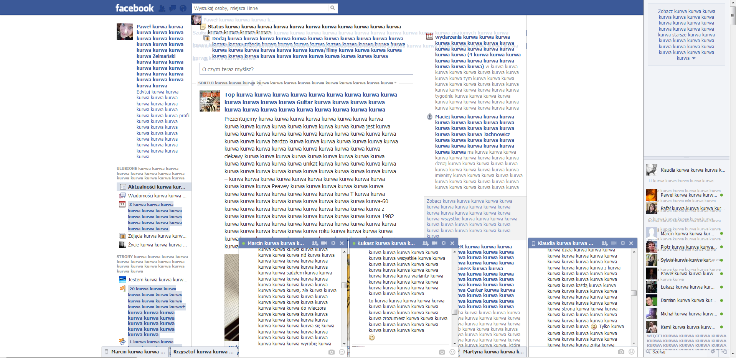The image size is (736, 358).
Task: Open settings gear in Klaudia chat window
Action: tap(622, 243)
